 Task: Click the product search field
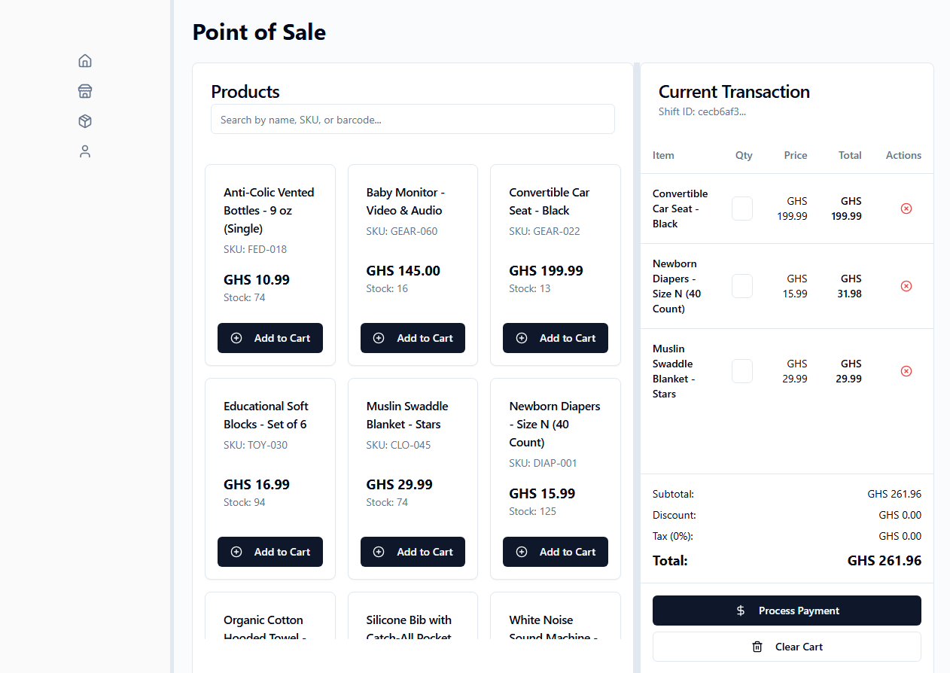(413, 119)
